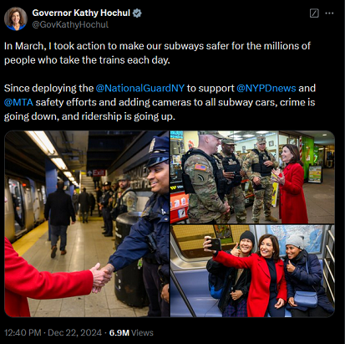Click the Grok slash icon in the tweet header
The width and height of the screenshot is (345, 344).
pos(314,13)
